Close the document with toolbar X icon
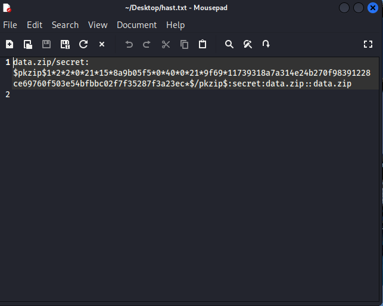383x306 pixels. 102,44
